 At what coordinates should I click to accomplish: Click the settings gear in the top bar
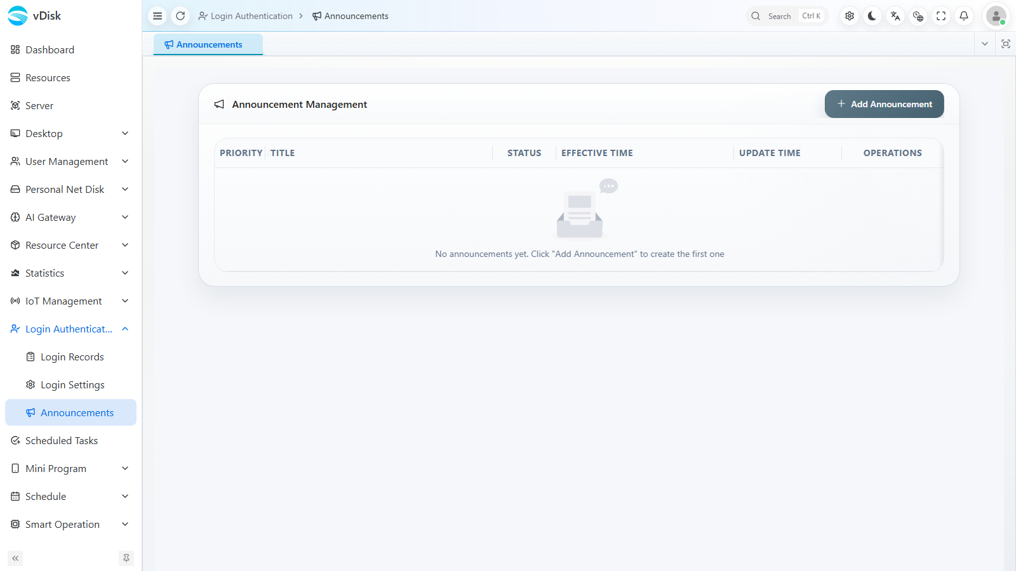point(850,16)
